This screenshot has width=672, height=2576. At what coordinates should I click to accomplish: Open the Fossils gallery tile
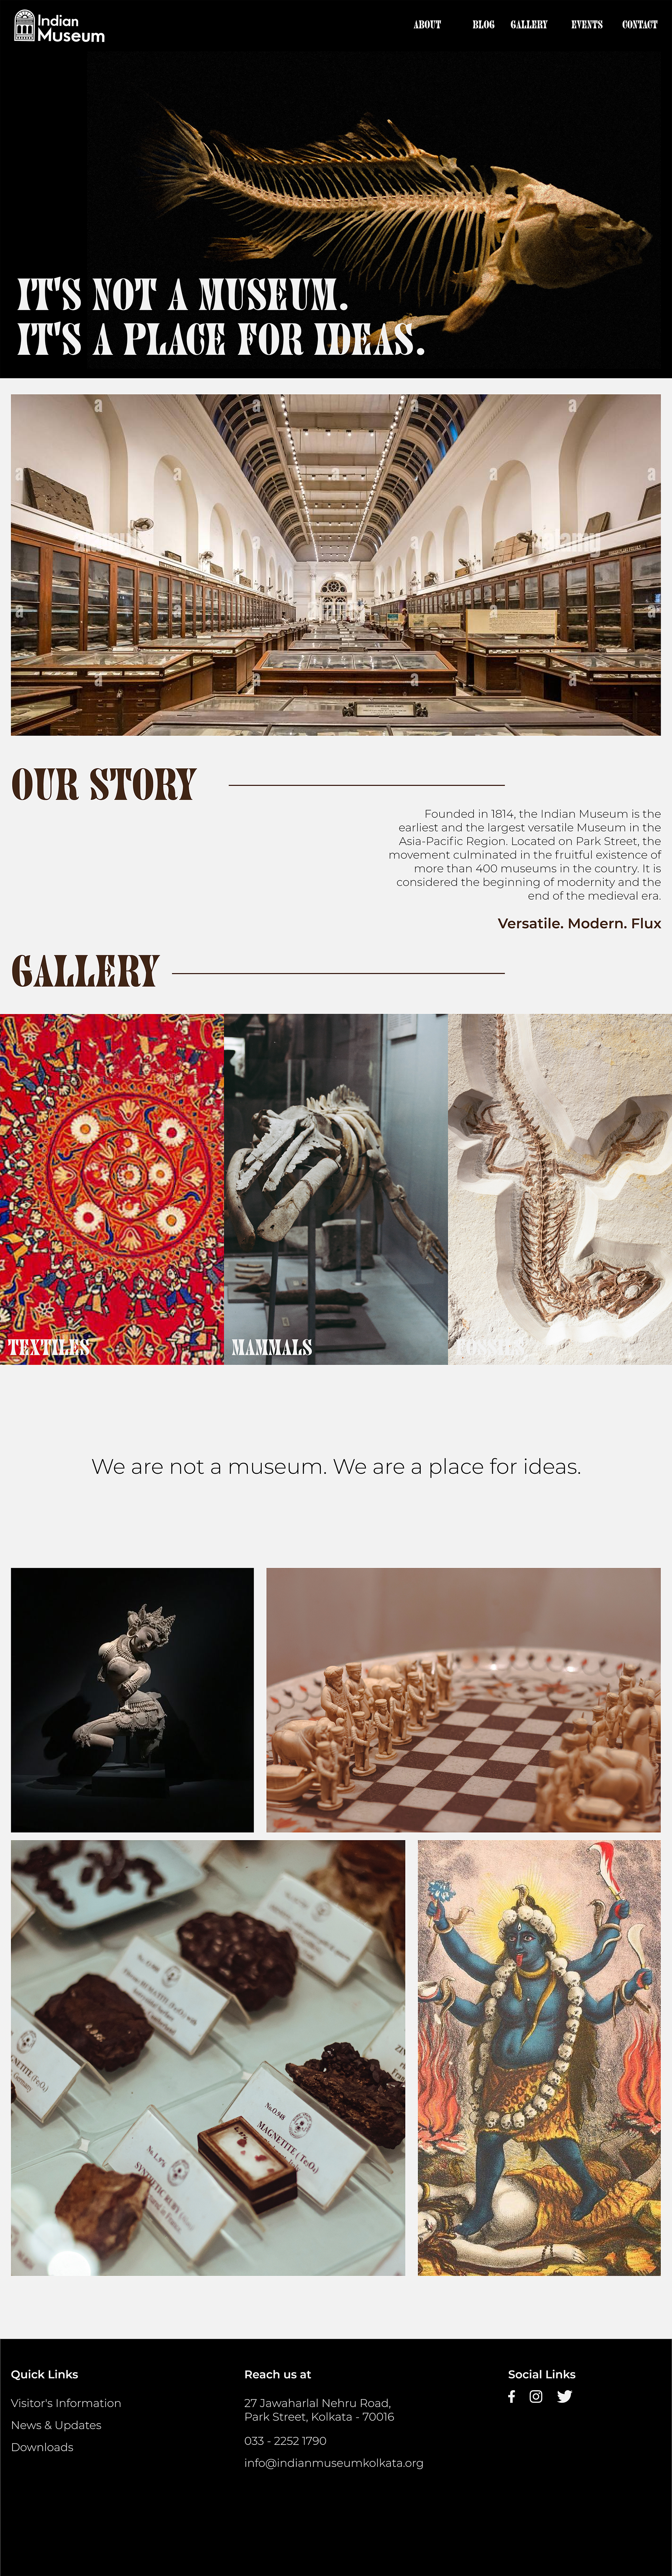560,1189
